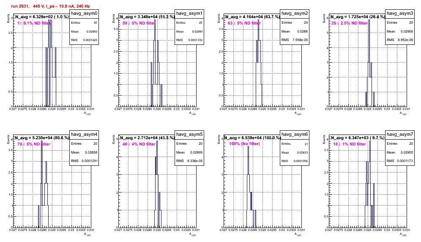Select the RMS value 0.0001291

click(x=90, y=161)
